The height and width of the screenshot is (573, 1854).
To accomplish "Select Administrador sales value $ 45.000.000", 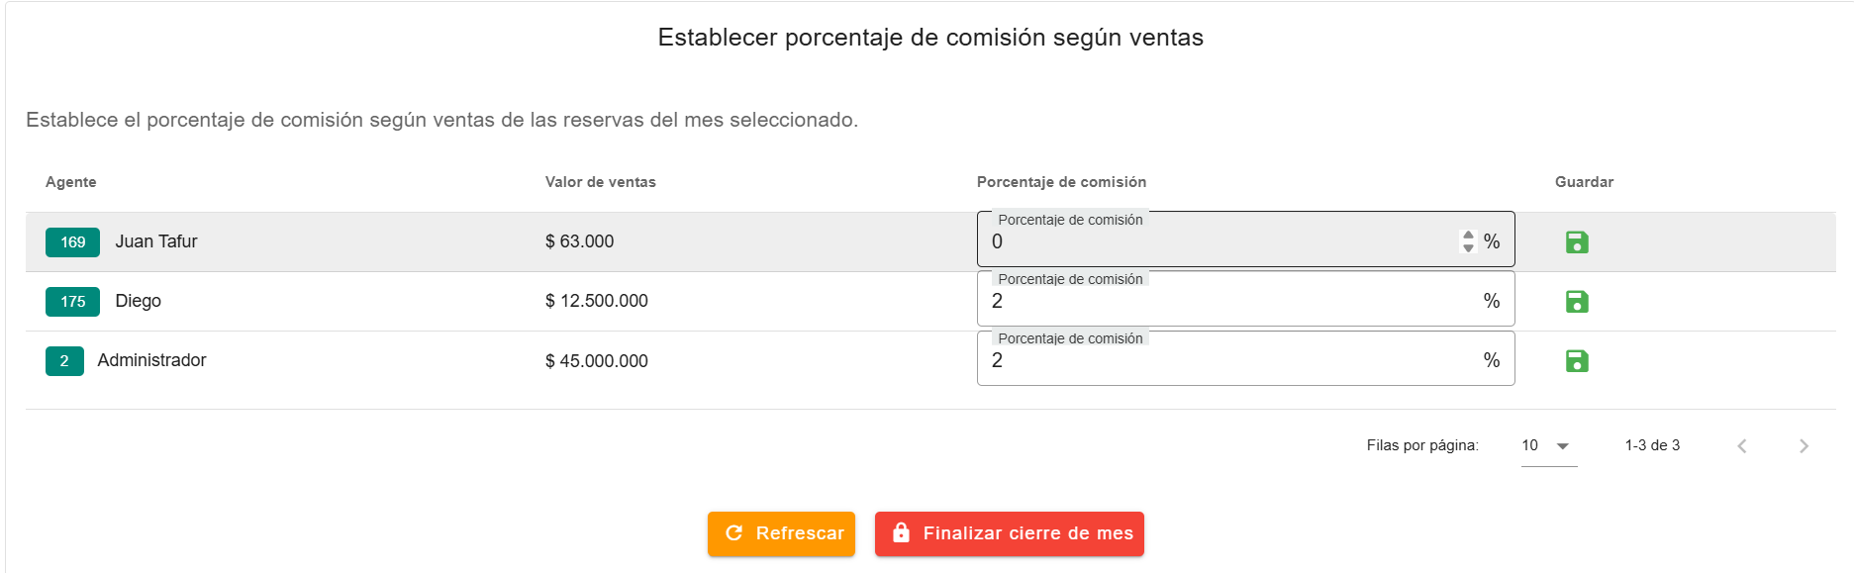I will click(596, 361).
